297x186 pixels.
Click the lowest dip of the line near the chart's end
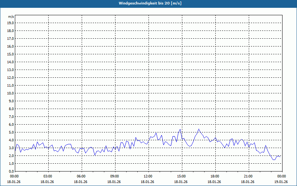[274, 160]
